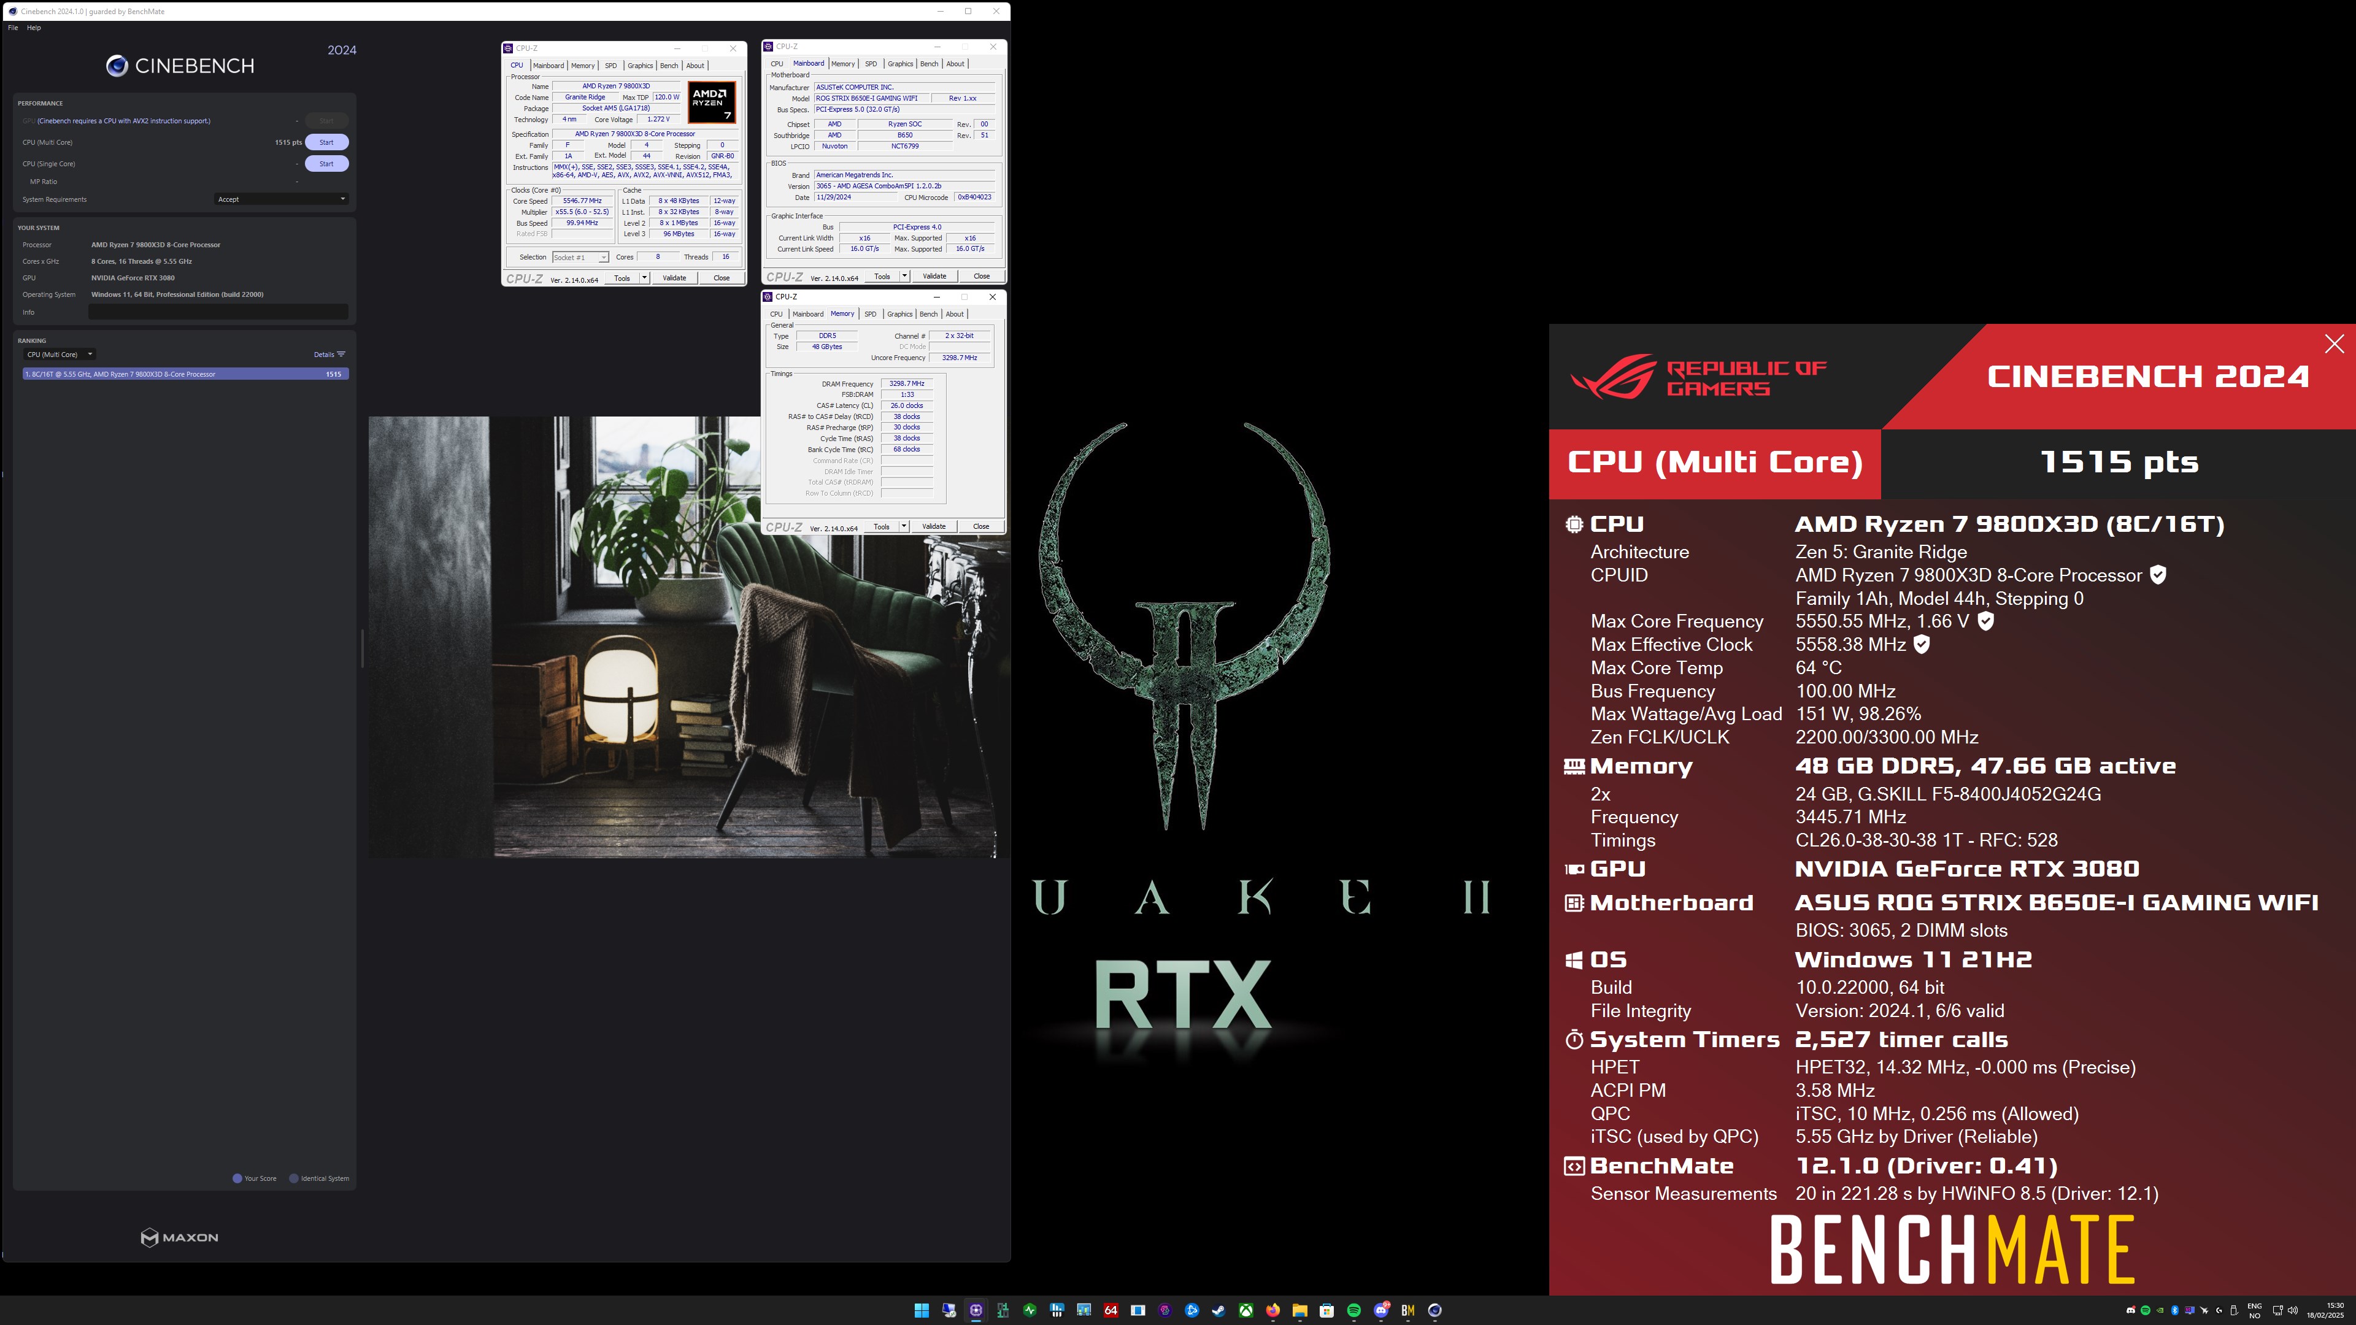Screen dimensions: 2356x1325
Task: Click the Info input field in Your System
Action: tap(218, 312)
